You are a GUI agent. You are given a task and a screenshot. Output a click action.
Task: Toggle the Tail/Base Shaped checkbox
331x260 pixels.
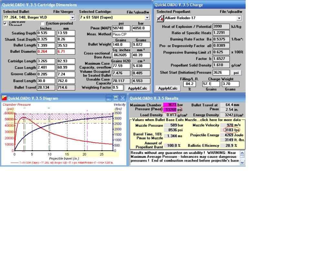5,23
